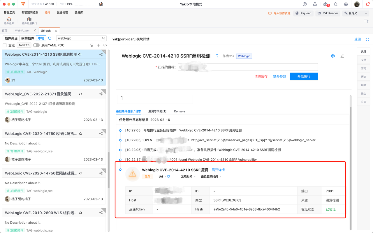Open 额外参数

[279, 76]
